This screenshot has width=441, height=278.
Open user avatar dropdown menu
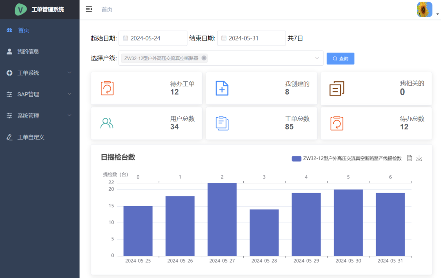click(x=428, y=10)
